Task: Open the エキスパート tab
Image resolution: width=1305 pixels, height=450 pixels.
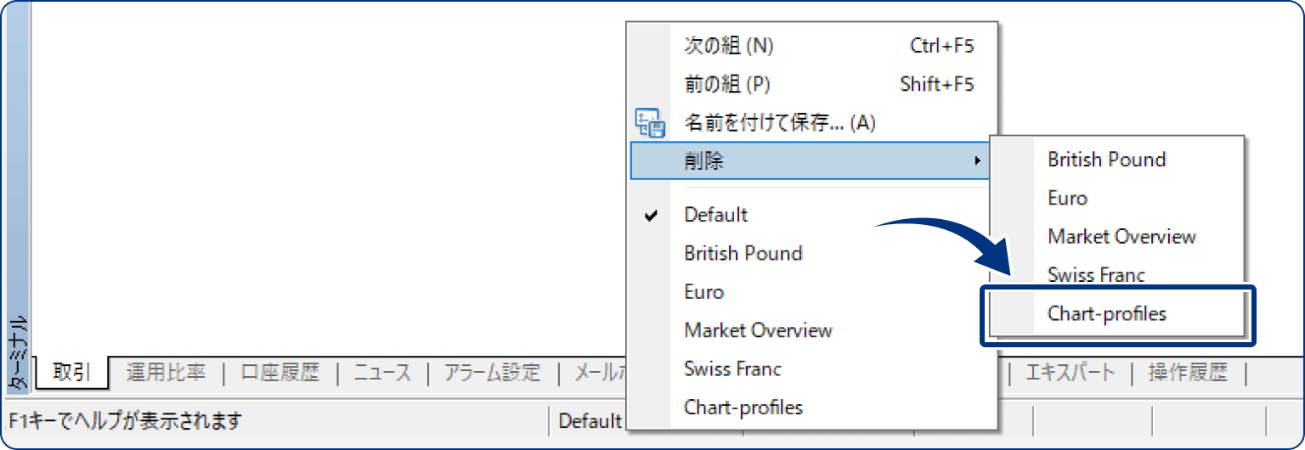Action: click(x=1070, y=372)
